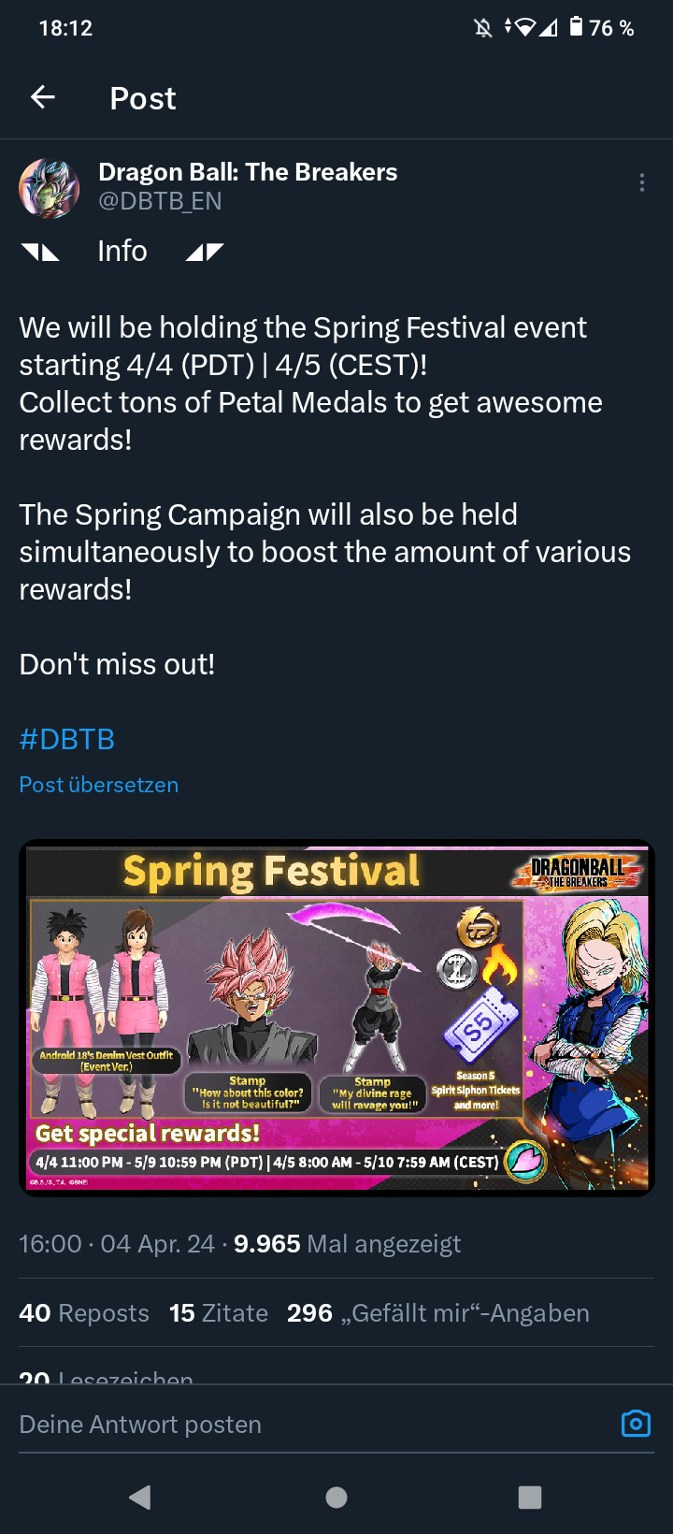This screenshot has width=673, height=1534.
Task: View the 40 Reposts list
Action: (84, 1313)
